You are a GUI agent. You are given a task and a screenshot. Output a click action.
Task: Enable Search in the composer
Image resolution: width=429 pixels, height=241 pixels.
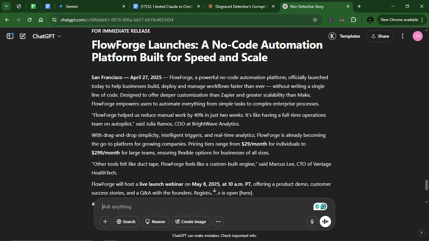point(126,222)
